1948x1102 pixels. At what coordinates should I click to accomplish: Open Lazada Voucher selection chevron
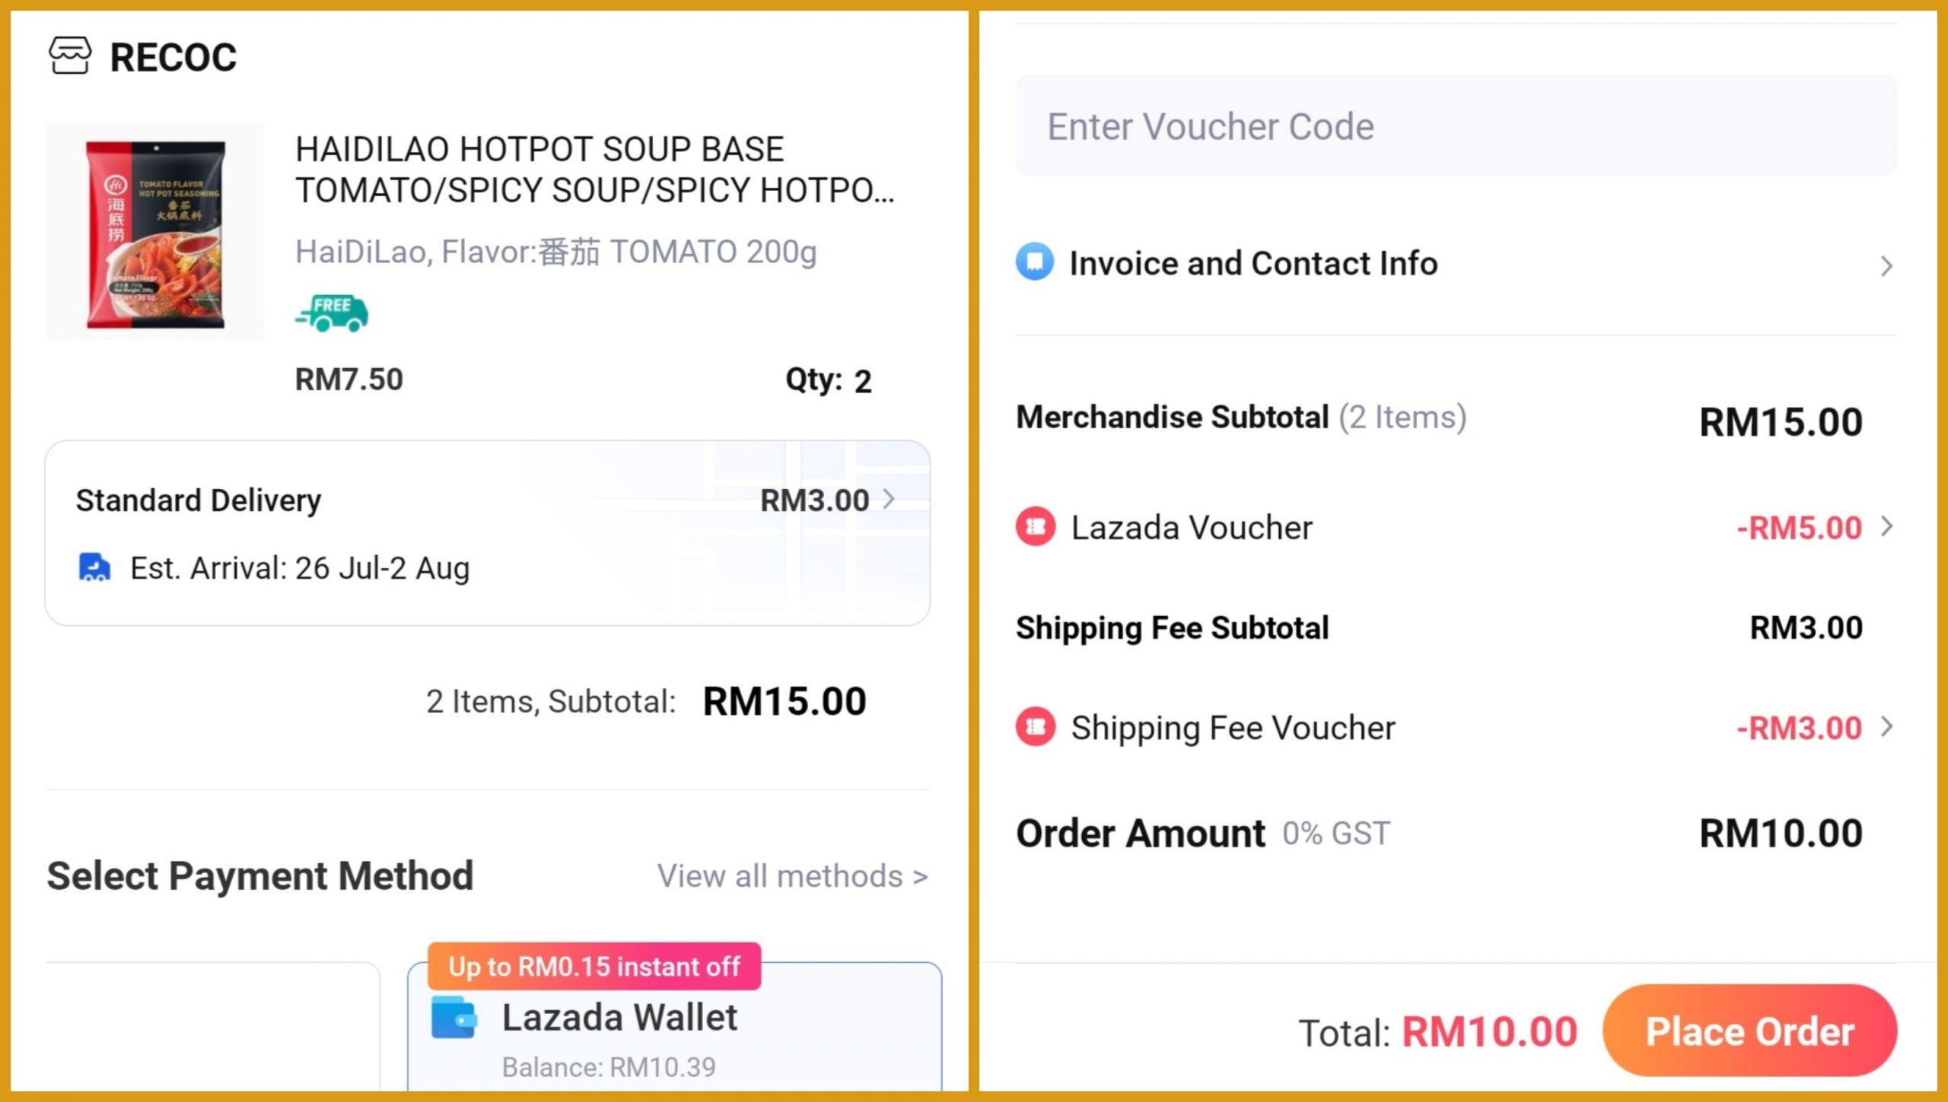[x=1886, y=527]
